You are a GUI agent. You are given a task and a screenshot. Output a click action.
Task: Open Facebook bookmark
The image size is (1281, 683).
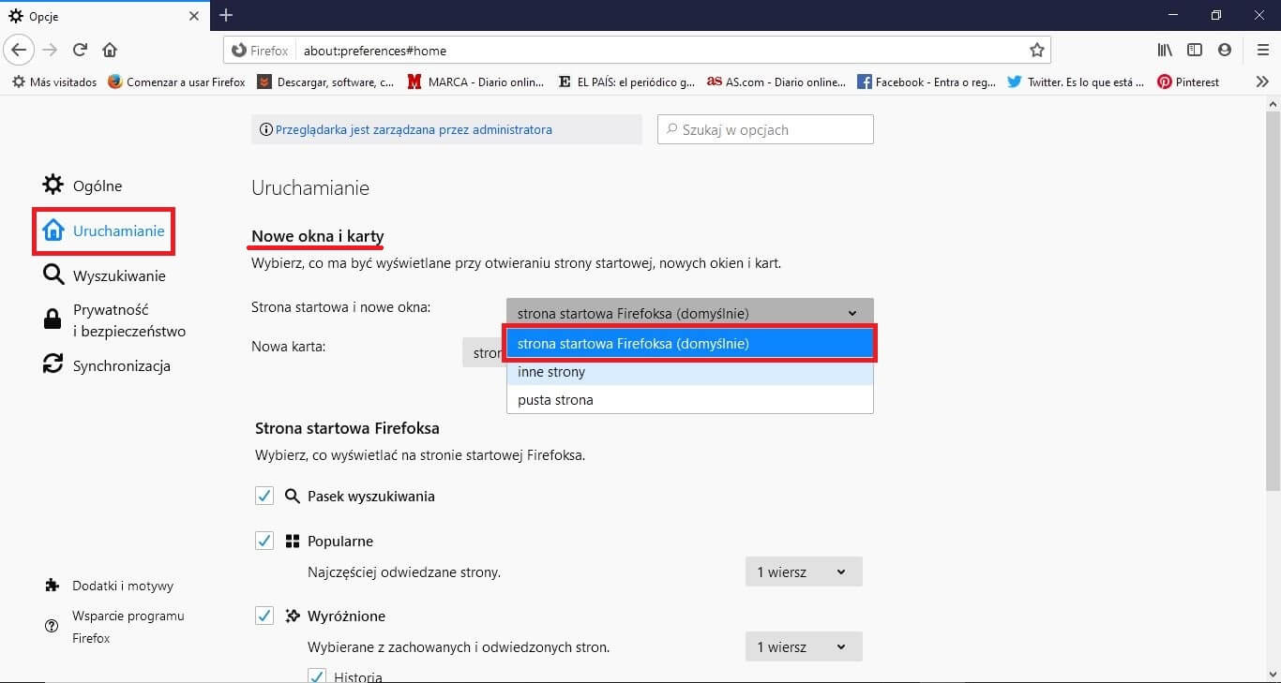(927, 82)
